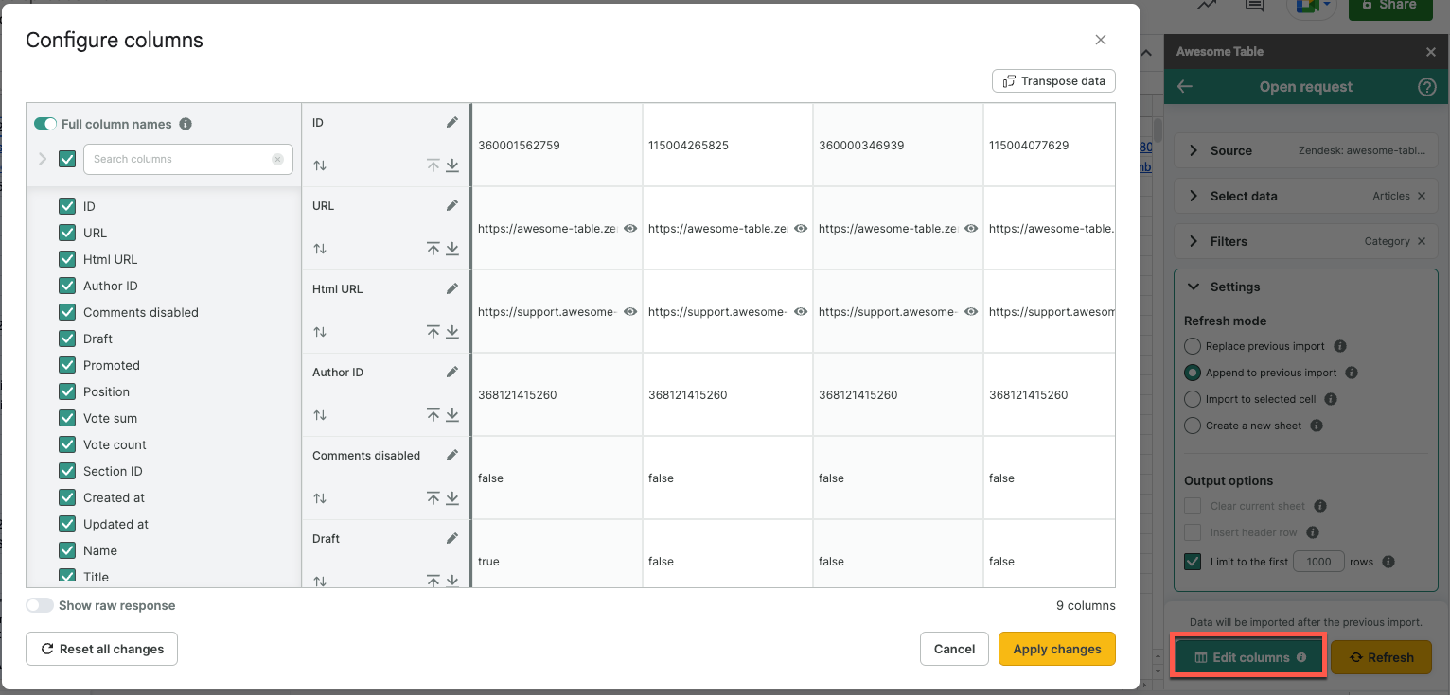Open the comments icon beside Share
This screenshot has height=695, width=1450.
(1255, 6)
